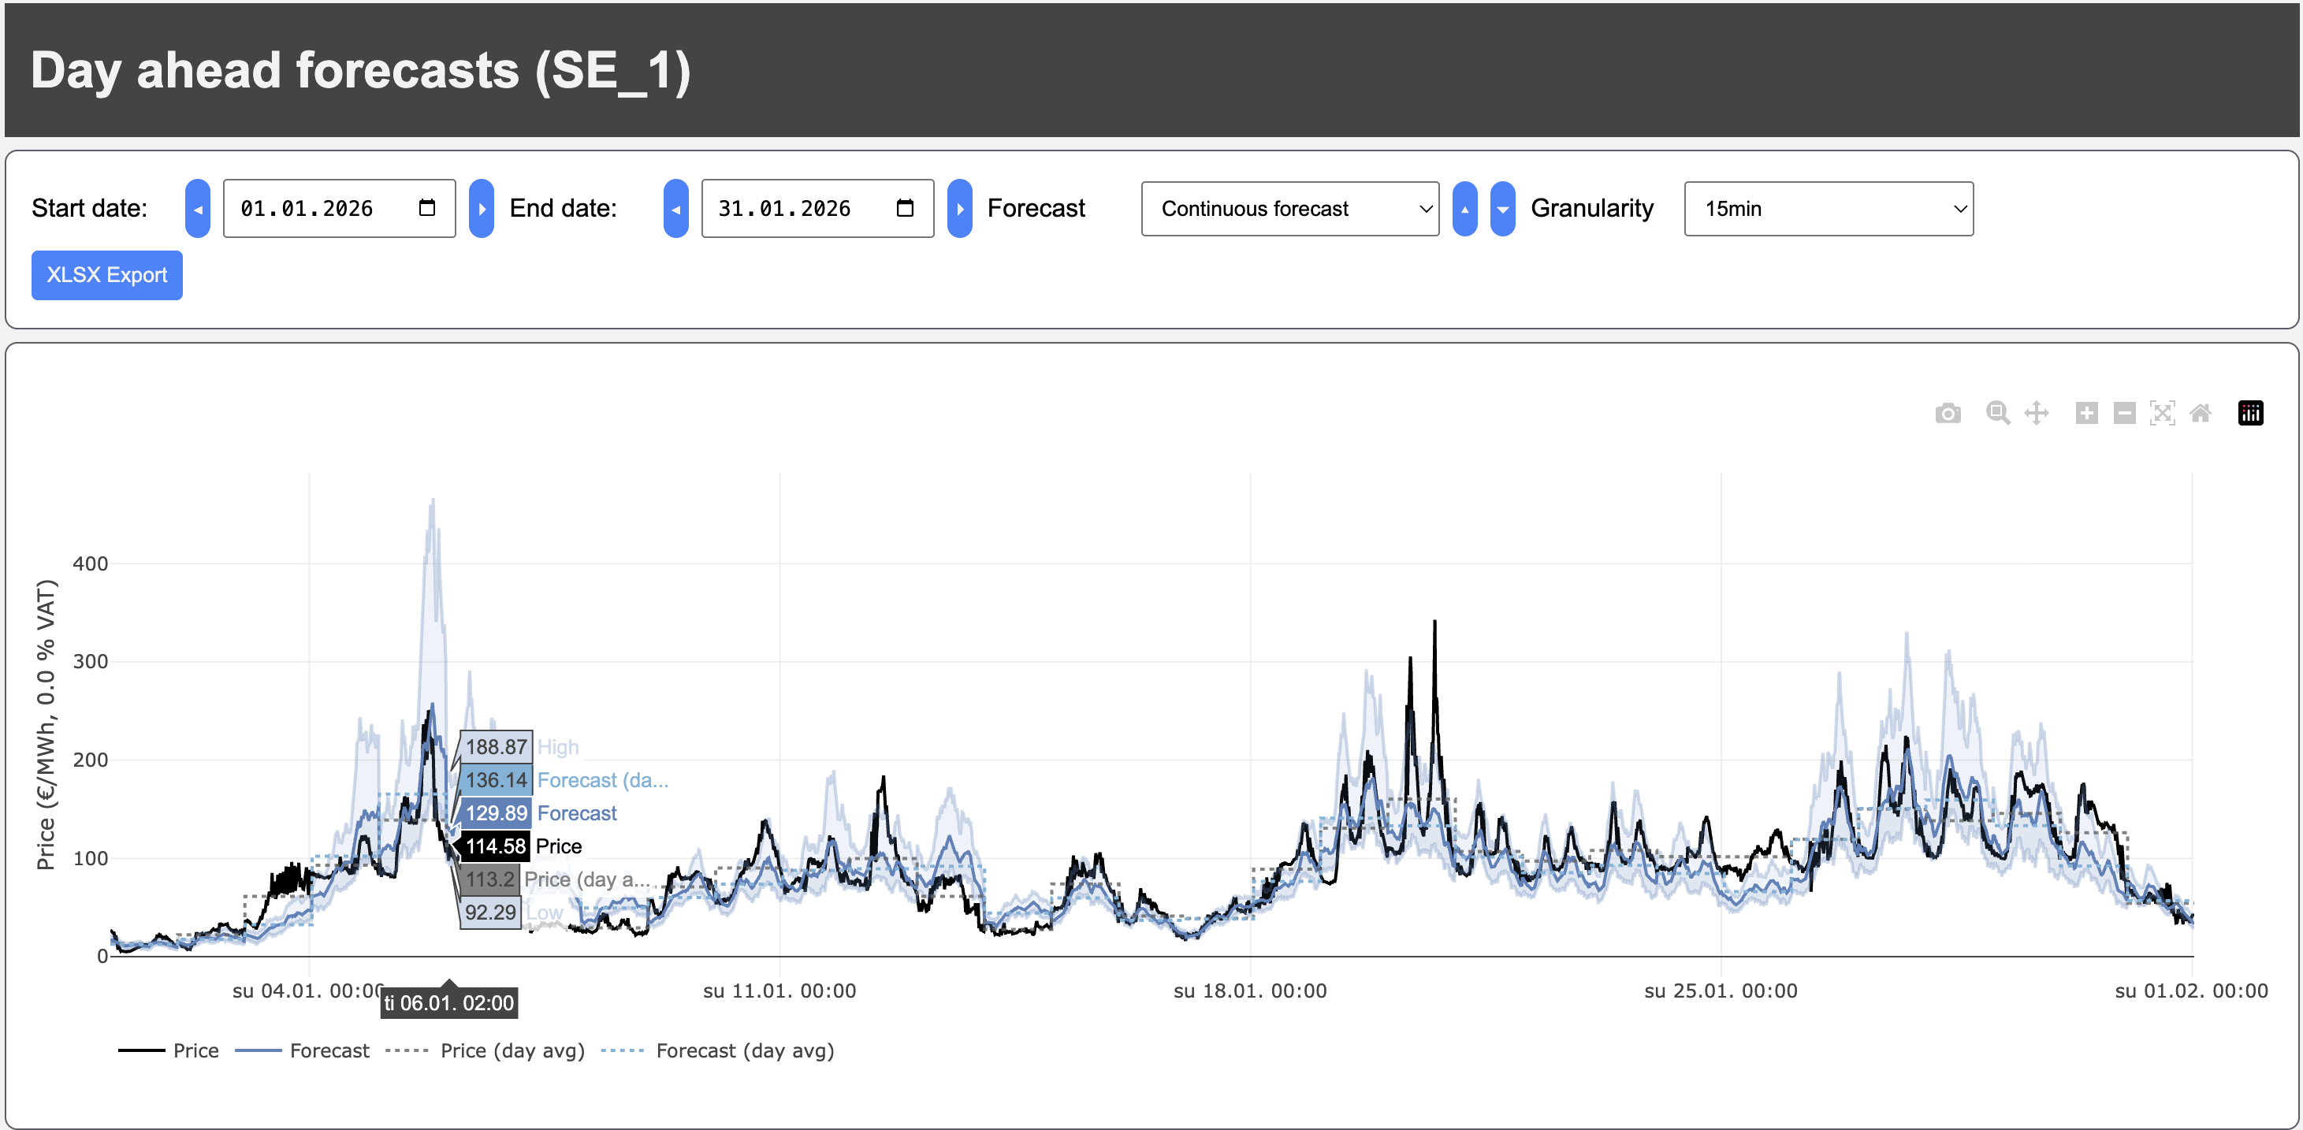Open the Continuous forecast dropdown
The image size is (2303, 1130).
pos(1289,208)
